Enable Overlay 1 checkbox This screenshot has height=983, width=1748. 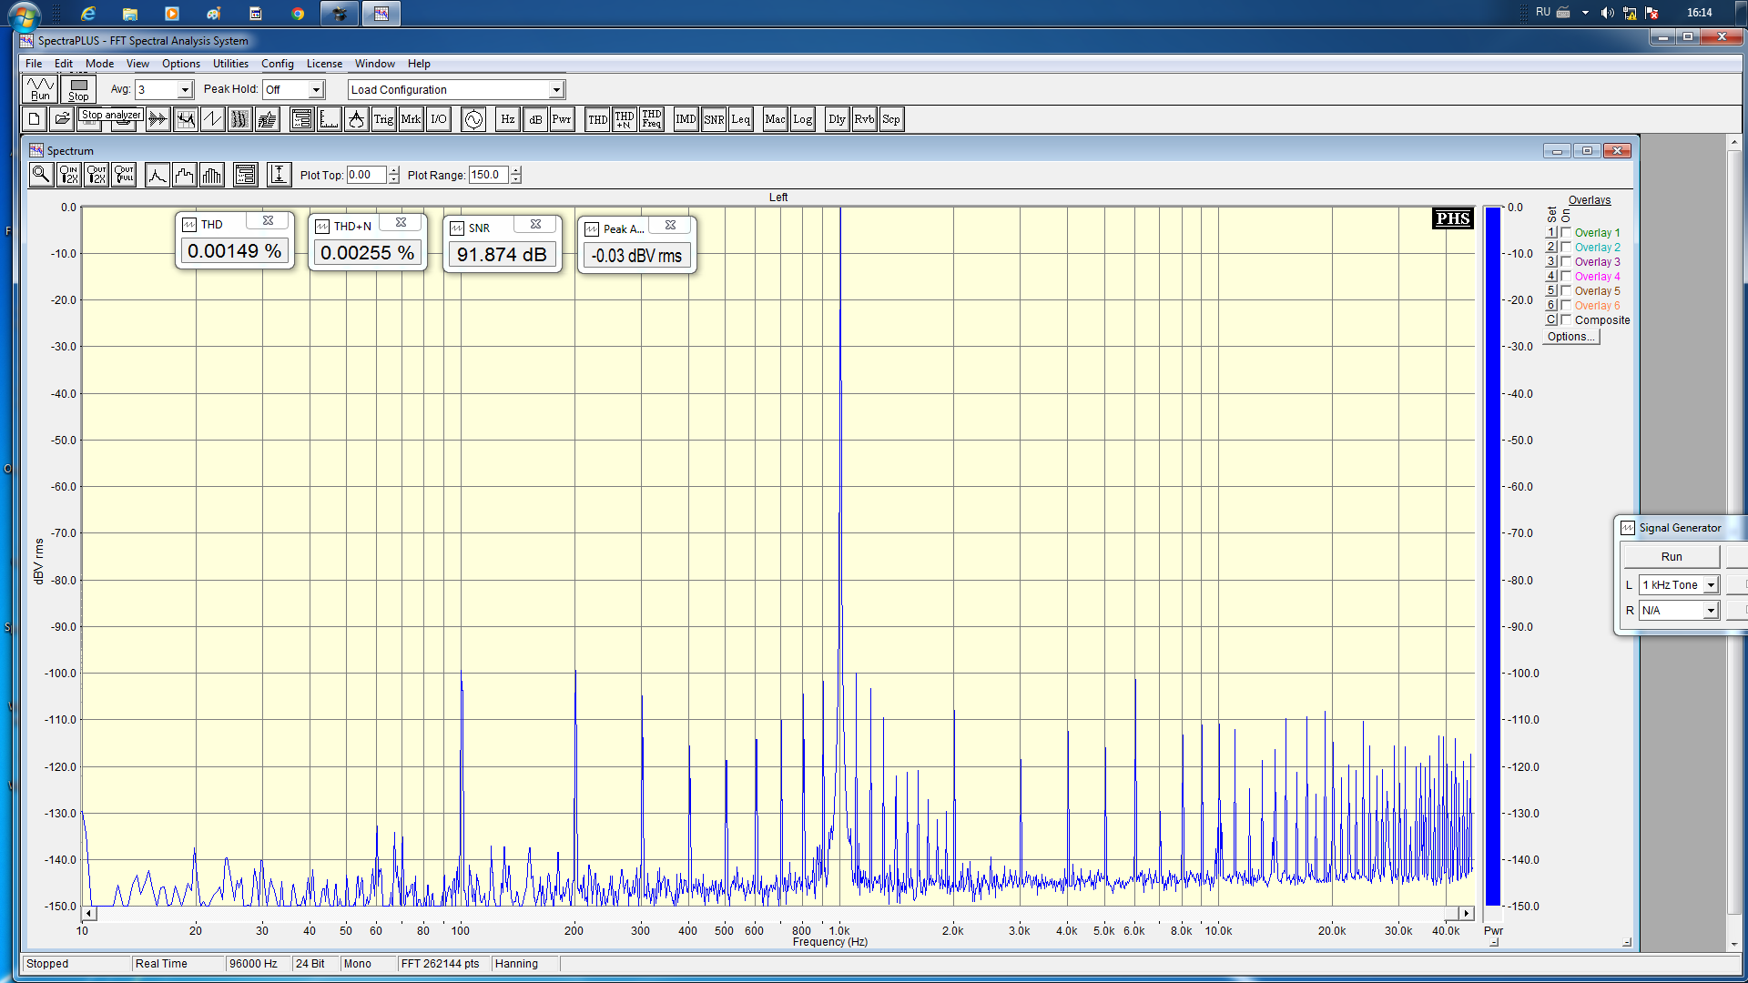pyautogui.click(x=1566, y=232)
